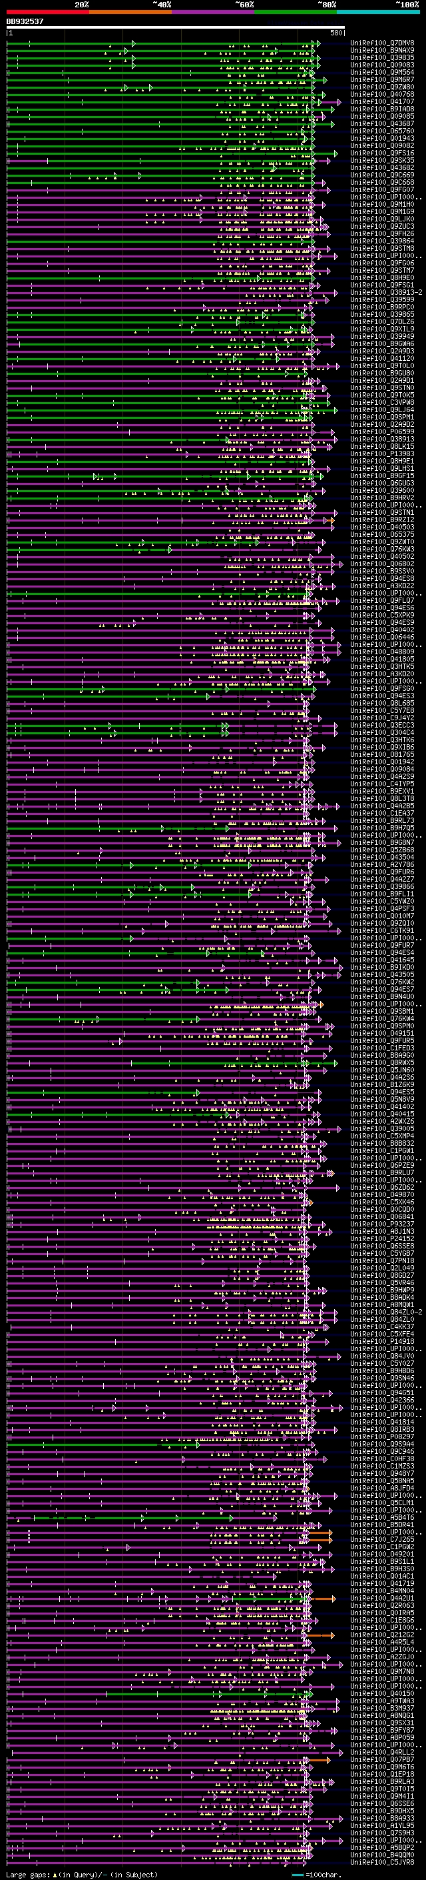Click the UniRef100_Q40768 label
This screenshot has height=1880, width=426.
click(382, 94)
